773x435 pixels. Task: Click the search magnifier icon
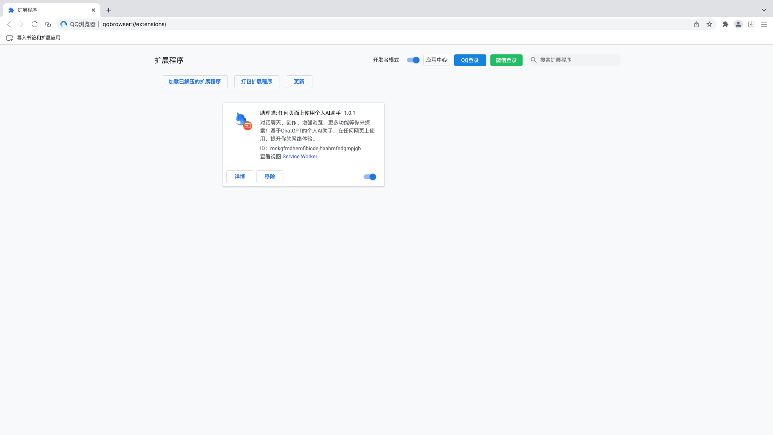coord(534,60)
